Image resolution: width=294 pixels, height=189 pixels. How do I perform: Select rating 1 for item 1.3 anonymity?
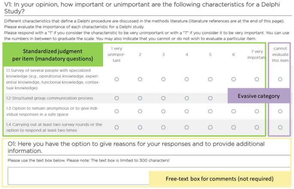pos(117,111)
